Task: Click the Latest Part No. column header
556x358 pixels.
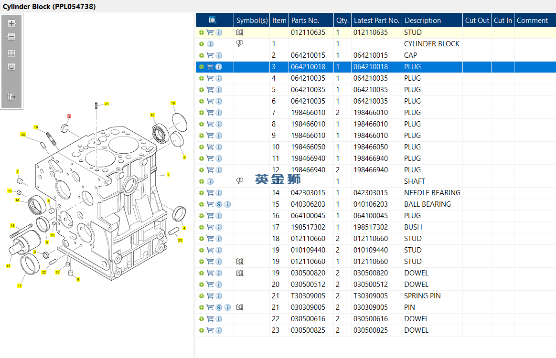Action: click(x=376, y=21)
